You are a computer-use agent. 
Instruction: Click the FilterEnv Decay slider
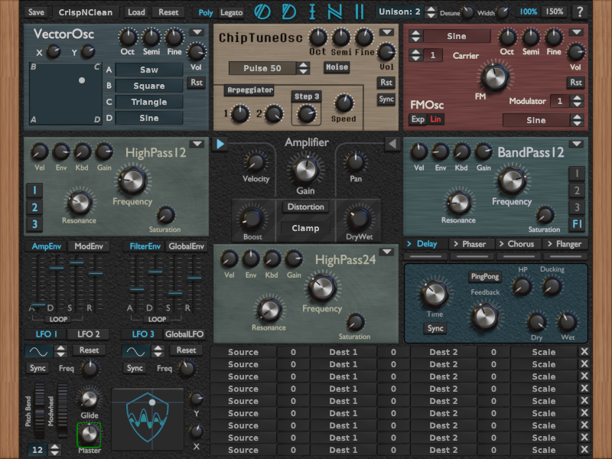(155, 283)
